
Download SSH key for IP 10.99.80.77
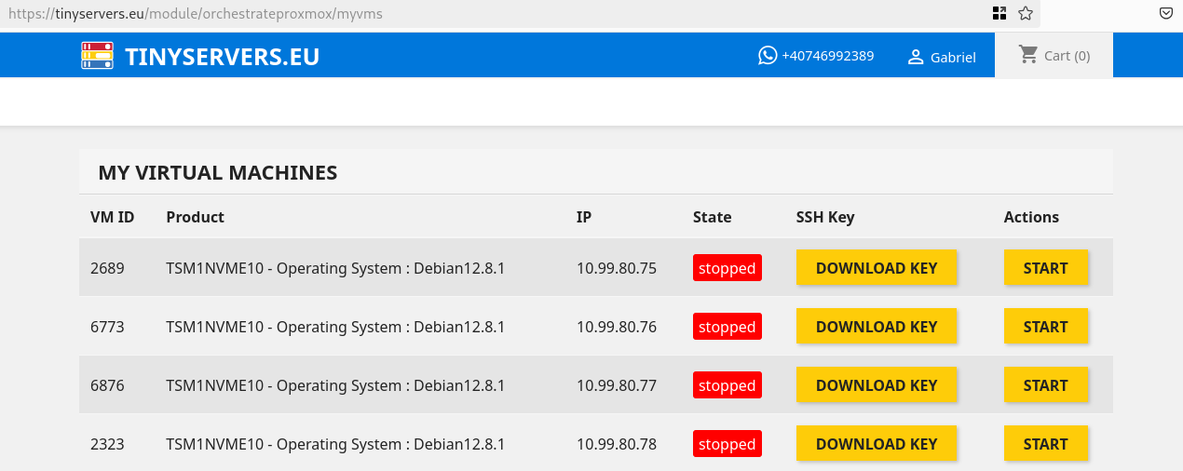[x=877, y=385]
